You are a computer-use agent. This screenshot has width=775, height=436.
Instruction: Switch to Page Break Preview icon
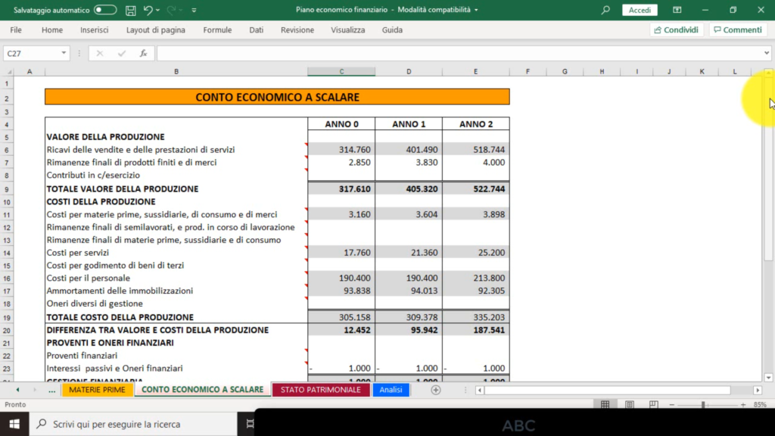[653, 405]
